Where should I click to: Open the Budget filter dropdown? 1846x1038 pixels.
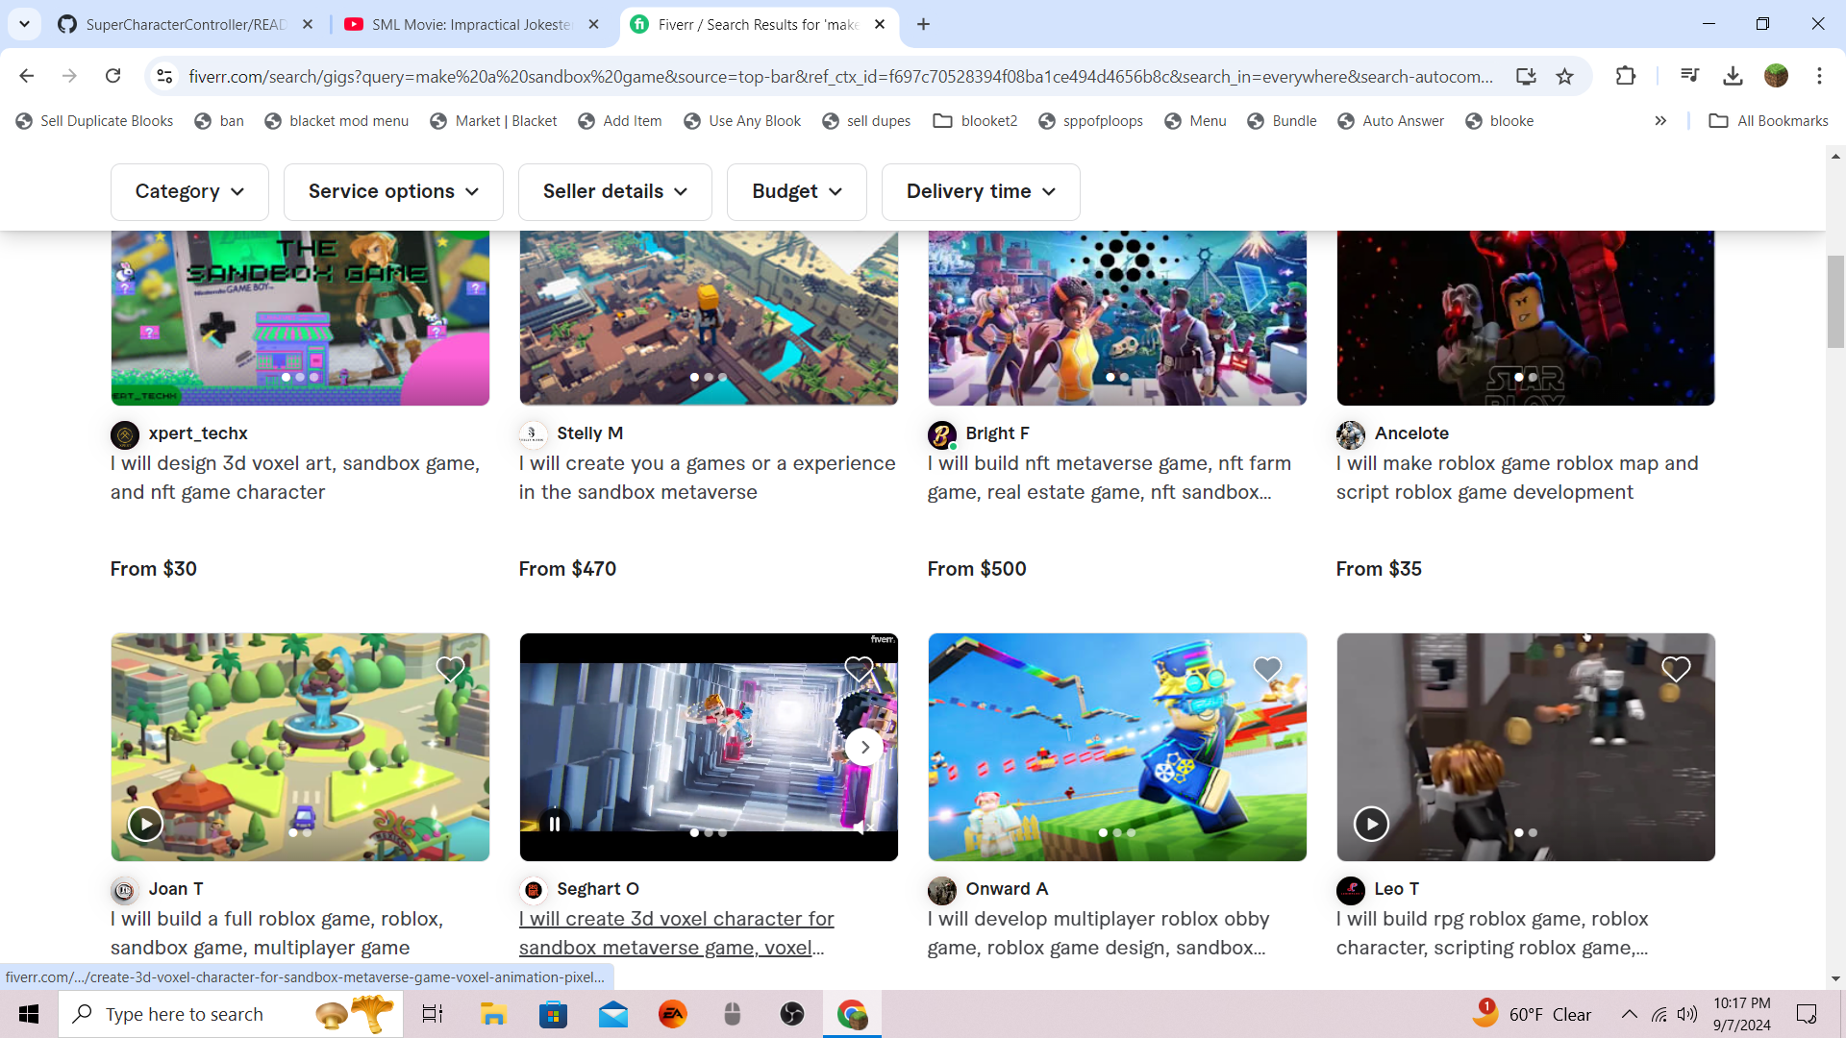[x=796, y=191]
